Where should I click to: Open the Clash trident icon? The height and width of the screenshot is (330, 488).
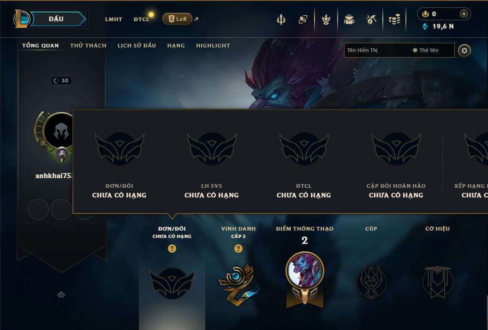pyautogui.click(x=281, y=19)
